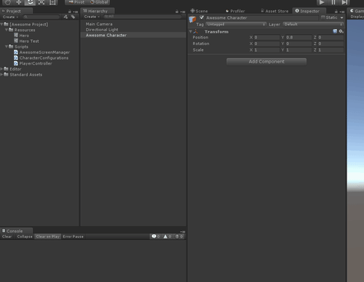Open the Profiler tab

tap(235, 11)
